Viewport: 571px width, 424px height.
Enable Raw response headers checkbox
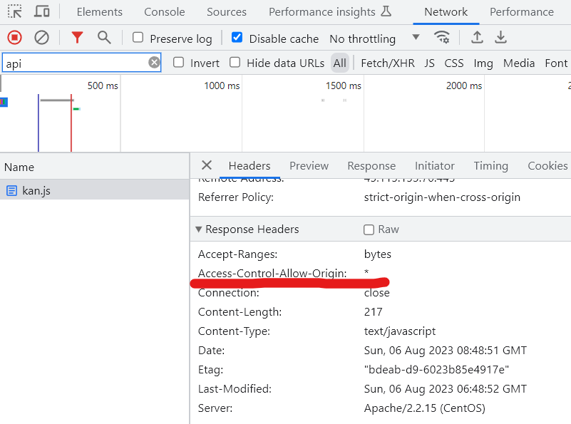[x=369, y=229]
